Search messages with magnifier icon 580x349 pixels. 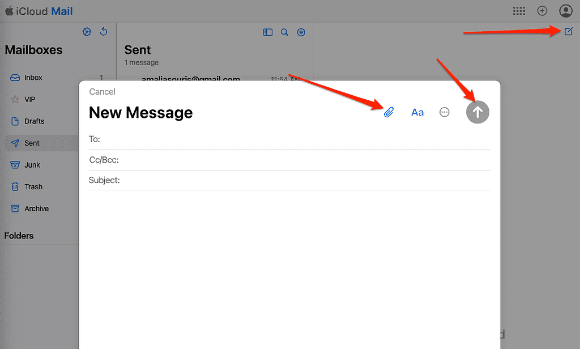pos(285,32)
